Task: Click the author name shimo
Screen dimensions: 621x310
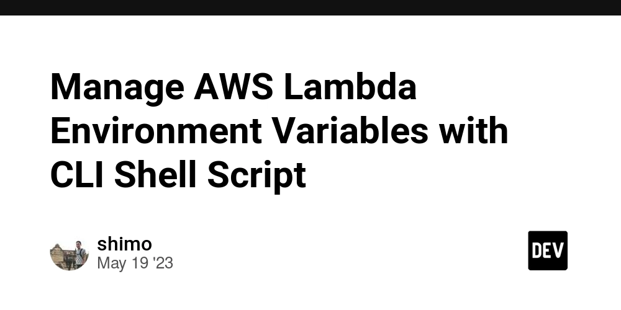Action: point(124,244)
